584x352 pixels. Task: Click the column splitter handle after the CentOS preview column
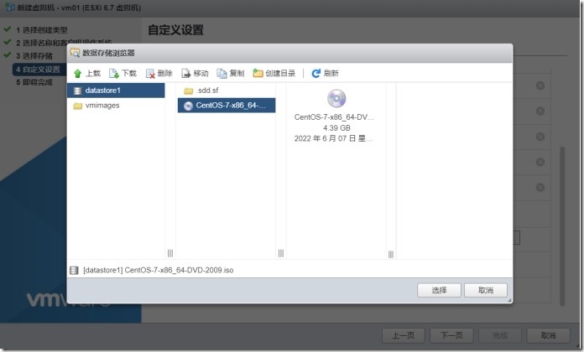coord(391,254)
